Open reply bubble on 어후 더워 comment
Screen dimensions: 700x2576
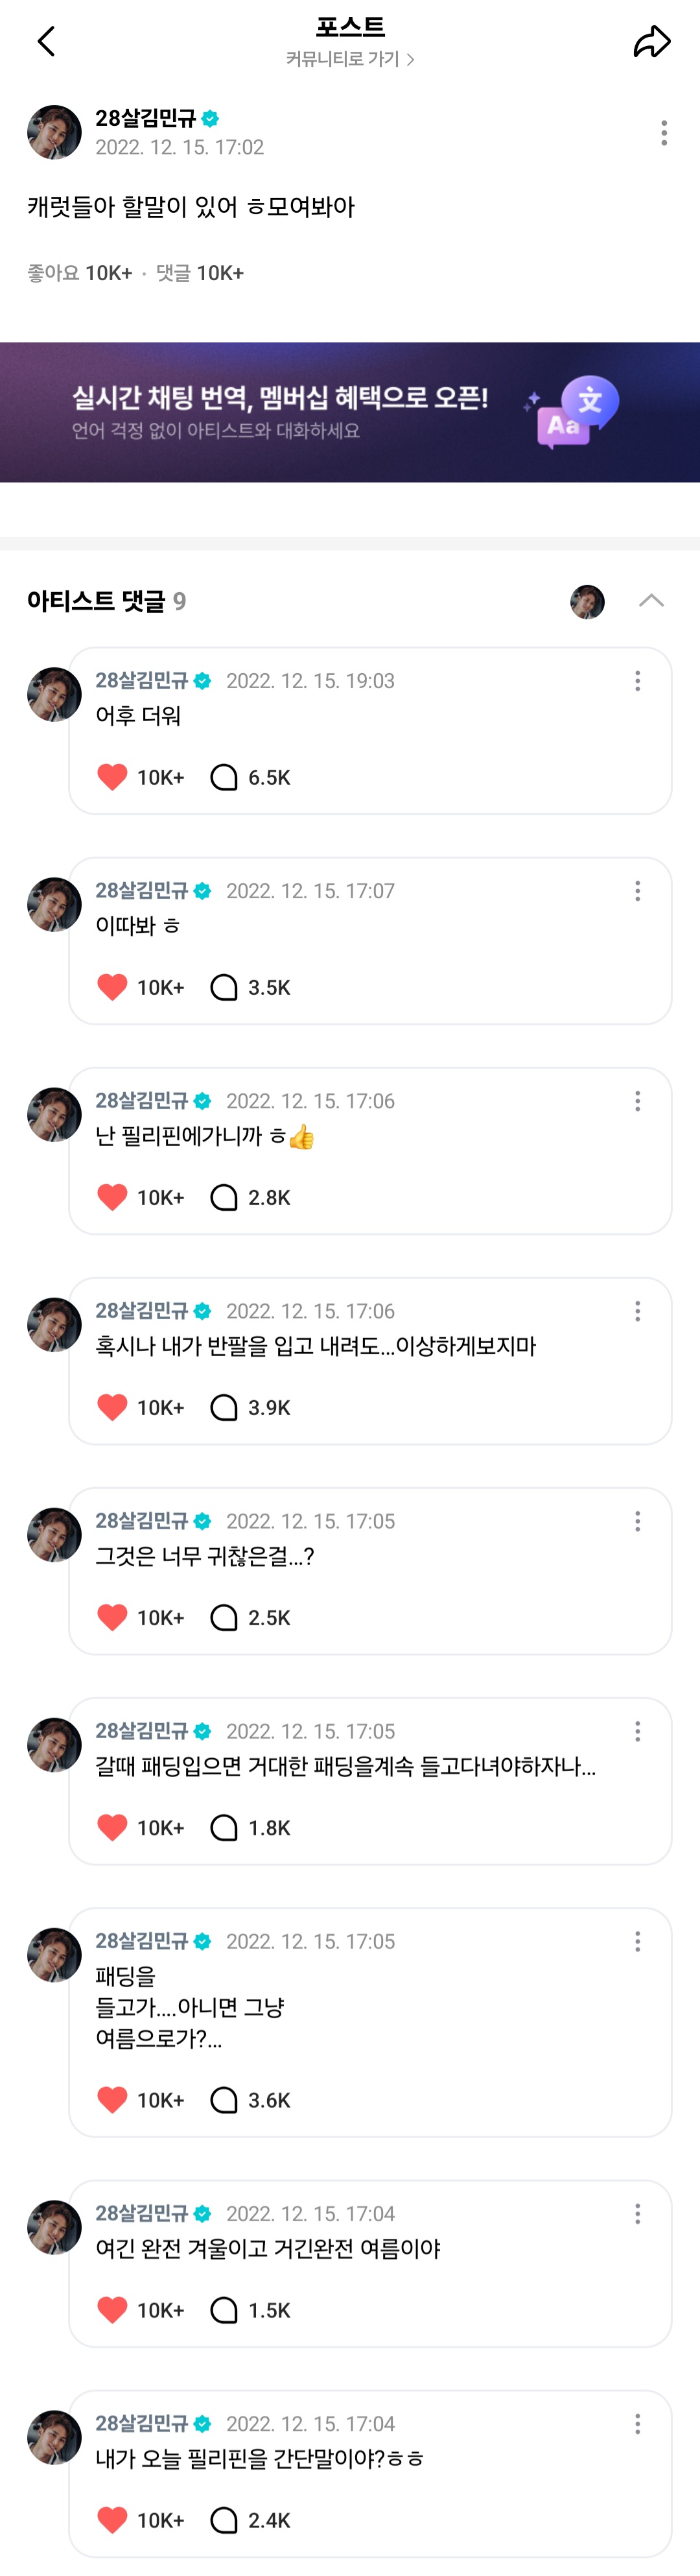224,777
